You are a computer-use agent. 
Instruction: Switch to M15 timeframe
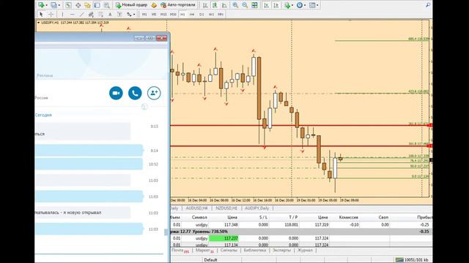[163, 15]
